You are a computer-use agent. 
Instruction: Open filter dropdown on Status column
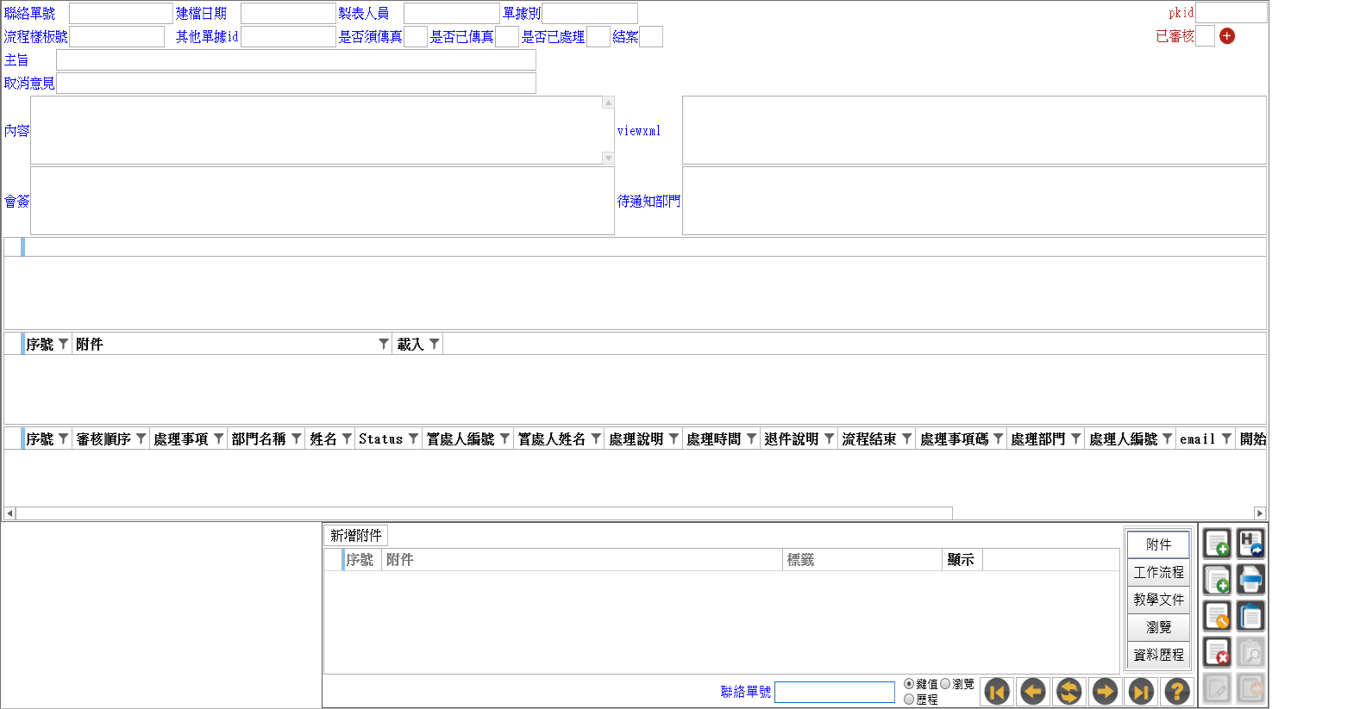click(x=413, y=438)
